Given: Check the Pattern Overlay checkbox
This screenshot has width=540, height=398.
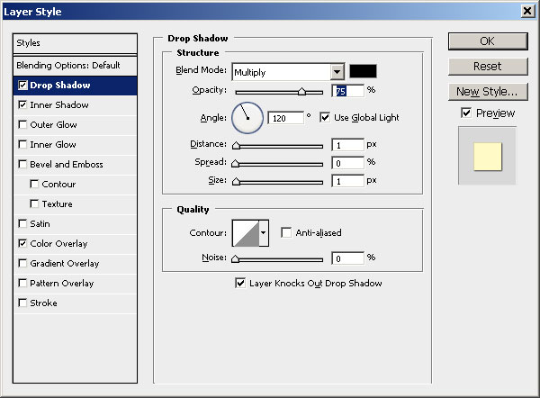Looking at the screenshot, I should coord(22,283).
